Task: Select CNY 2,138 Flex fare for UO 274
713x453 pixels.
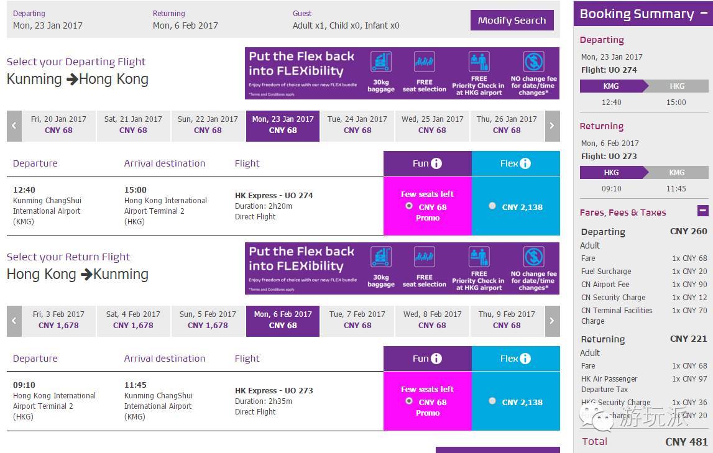Action: (x=492, y=206)
